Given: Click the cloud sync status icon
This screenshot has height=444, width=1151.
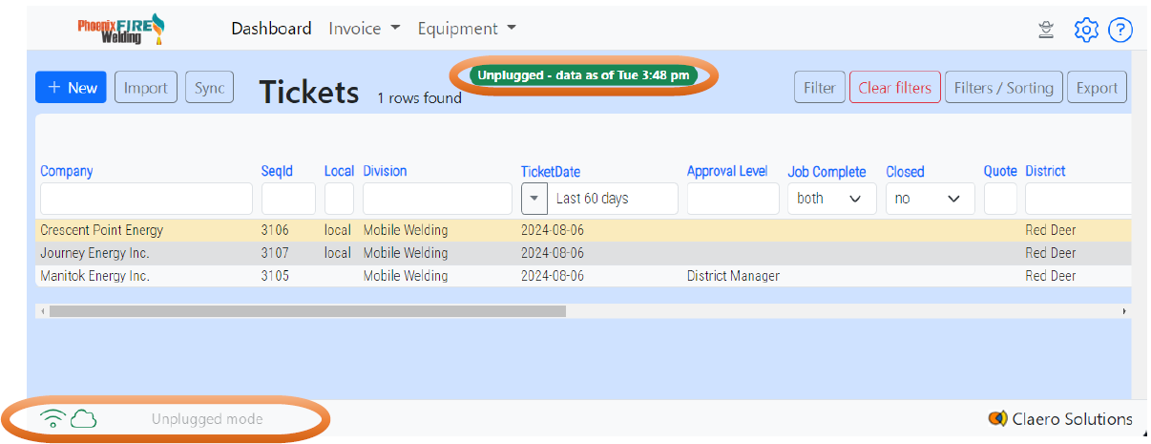Looking at the screenshot, I should pos(84,418).
